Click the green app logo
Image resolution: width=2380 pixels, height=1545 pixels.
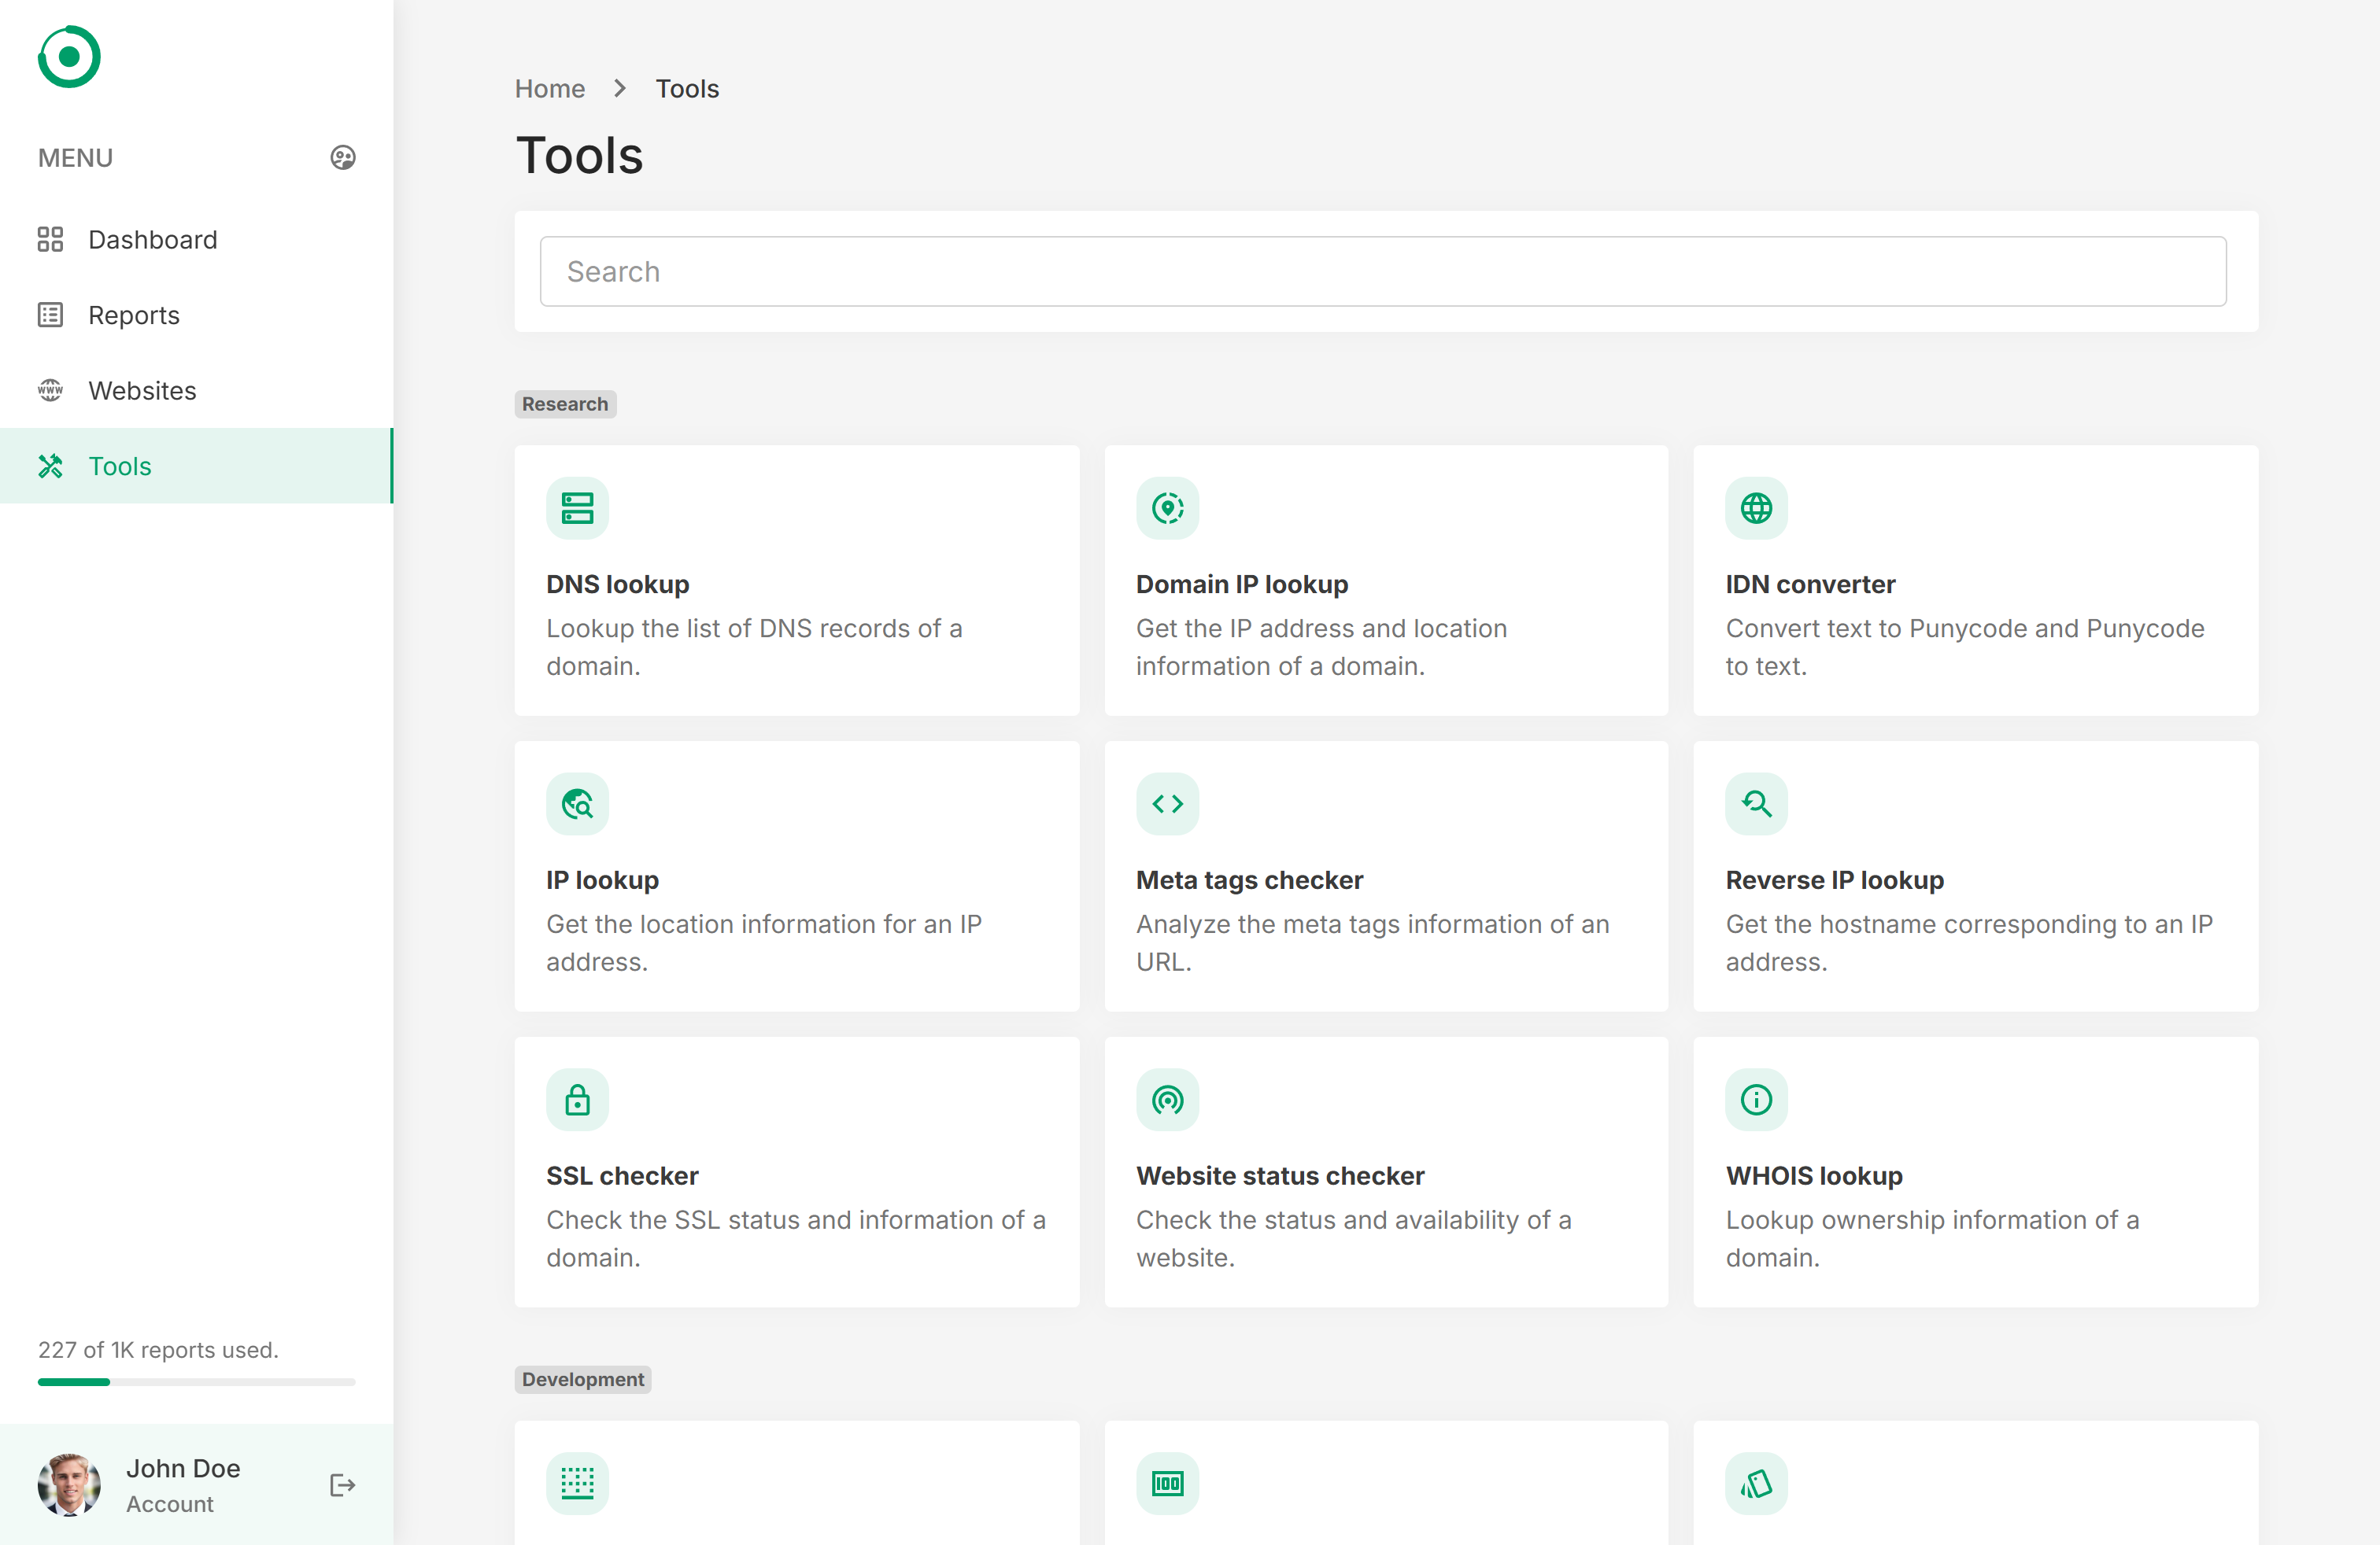[x=69, y=57]
